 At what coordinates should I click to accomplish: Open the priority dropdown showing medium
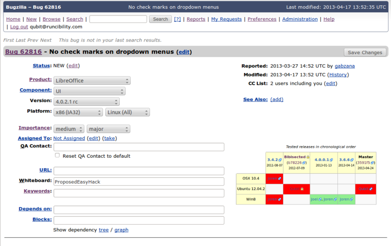69,129
